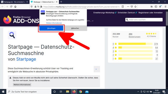168x94 pixels.
Task: Click the Firefox taskbar icon
Action: [74, 92]
